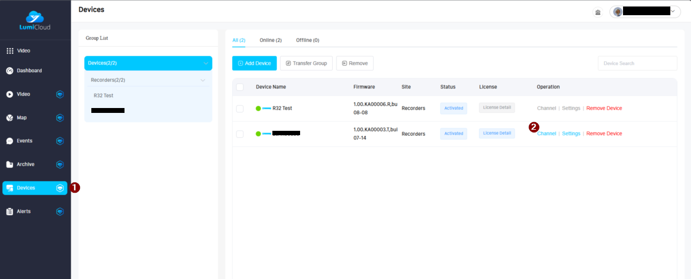Select R32 Test in the group list
The image size is (691, 279).
pyautogui.click(x=103, y=96)
